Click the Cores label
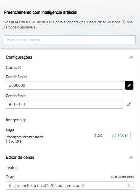The width and height of the screenshot is (140, 192). click(x=11, y=68)
